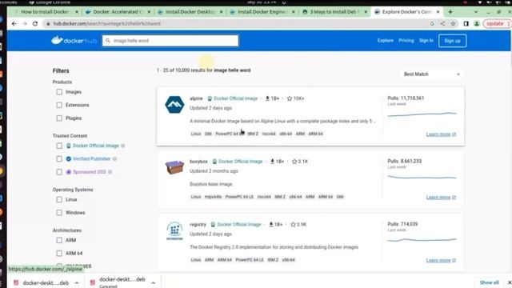Switch to Install Docker Engine tab

pos(262,12)
